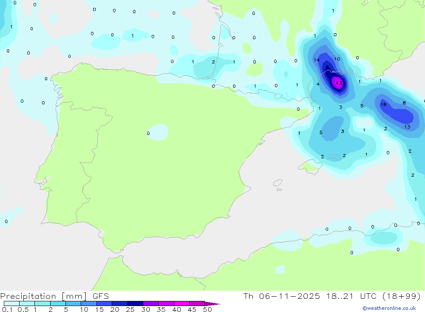Viewport: 425px width, 312px height.
Task: Click the '18..21 UTC' time label
Action: (351, 296)
